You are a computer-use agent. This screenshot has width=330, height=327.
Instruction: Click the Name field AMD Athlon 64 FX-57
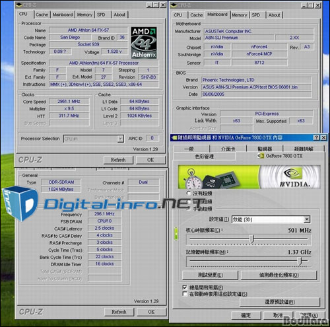pyautogui.click(x=88, y=30)
